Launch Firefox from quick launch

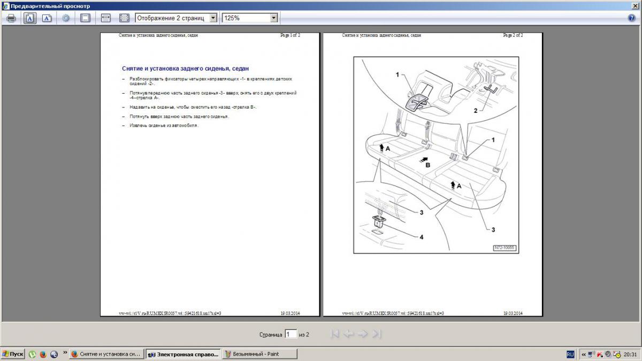(x=43, y=354)
